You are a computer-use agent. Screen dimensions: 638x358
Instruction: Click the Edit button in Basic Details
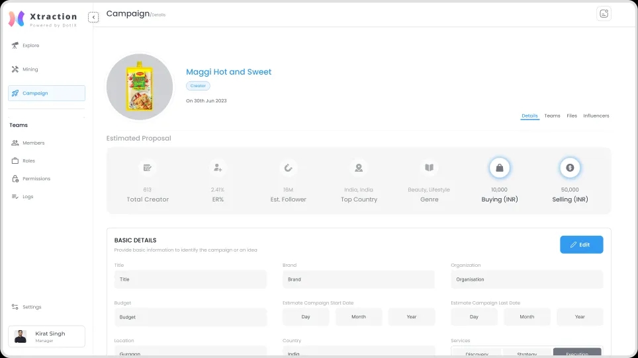(582, 245)
